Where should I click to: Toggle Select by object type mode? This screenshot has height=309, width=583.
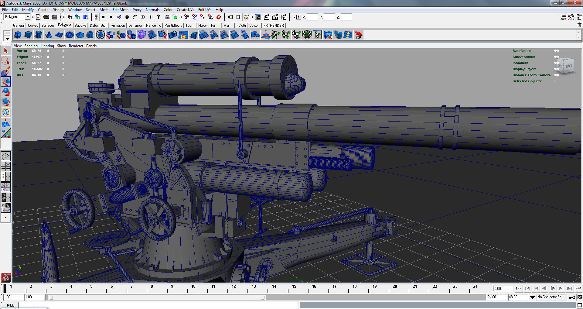pyautogui.click(x=78, y=17)
